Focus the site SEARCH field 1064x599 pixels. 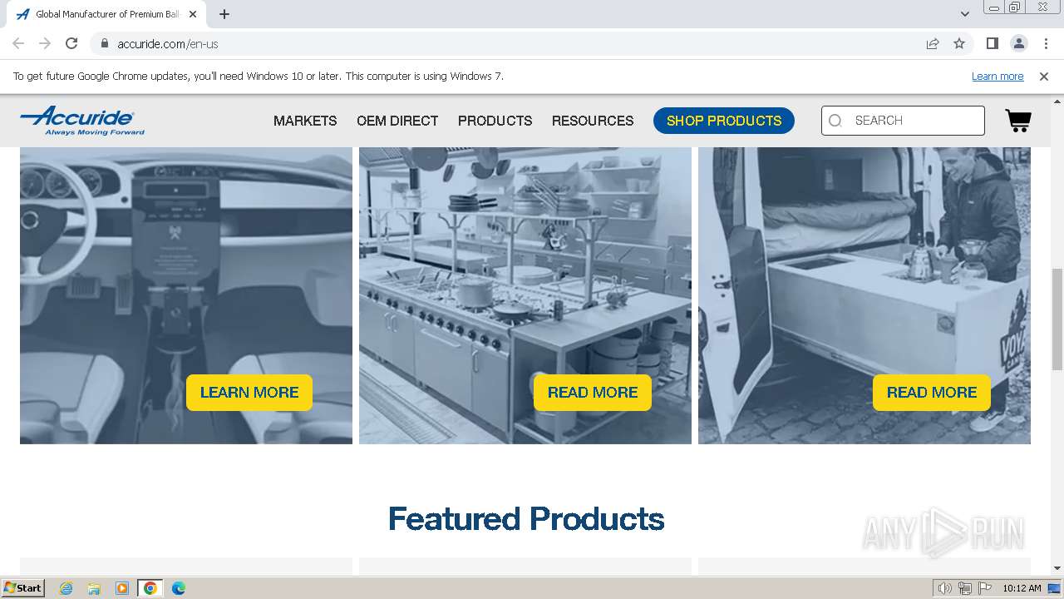903,121
